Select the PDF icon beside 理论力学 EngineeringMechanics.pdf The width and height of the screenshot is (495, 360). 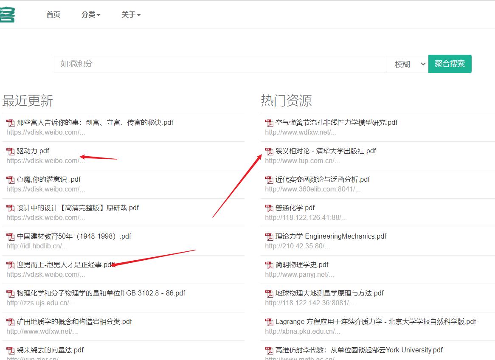(269, 236)
